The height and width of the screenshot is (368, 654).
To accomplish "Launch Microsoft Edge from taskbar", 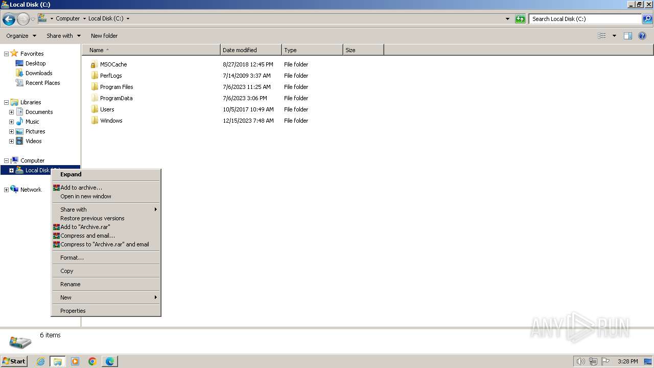I will 110,361.
